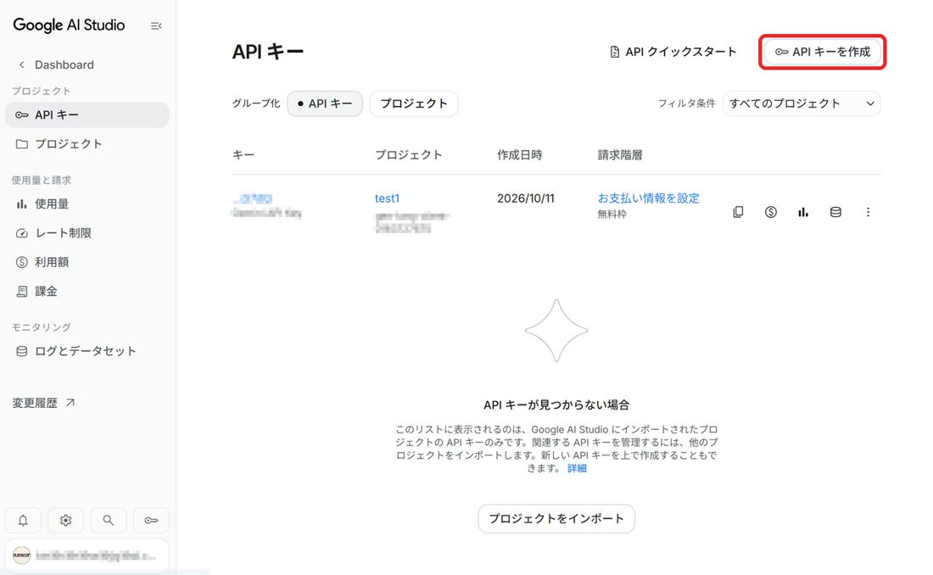Open the account profile chip
This screenshot has width=933, height=575.
click(x=87, y=555)
